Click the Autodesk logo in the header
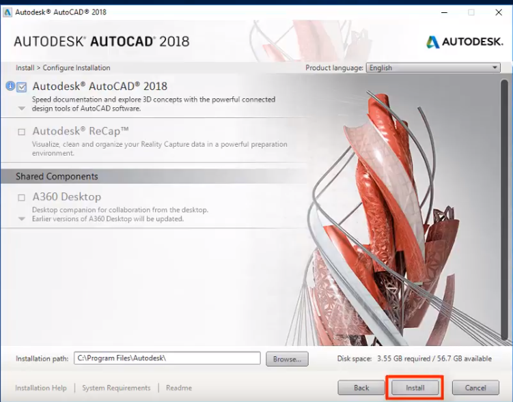This screenshot has height=402, width=513. (465, 42)
